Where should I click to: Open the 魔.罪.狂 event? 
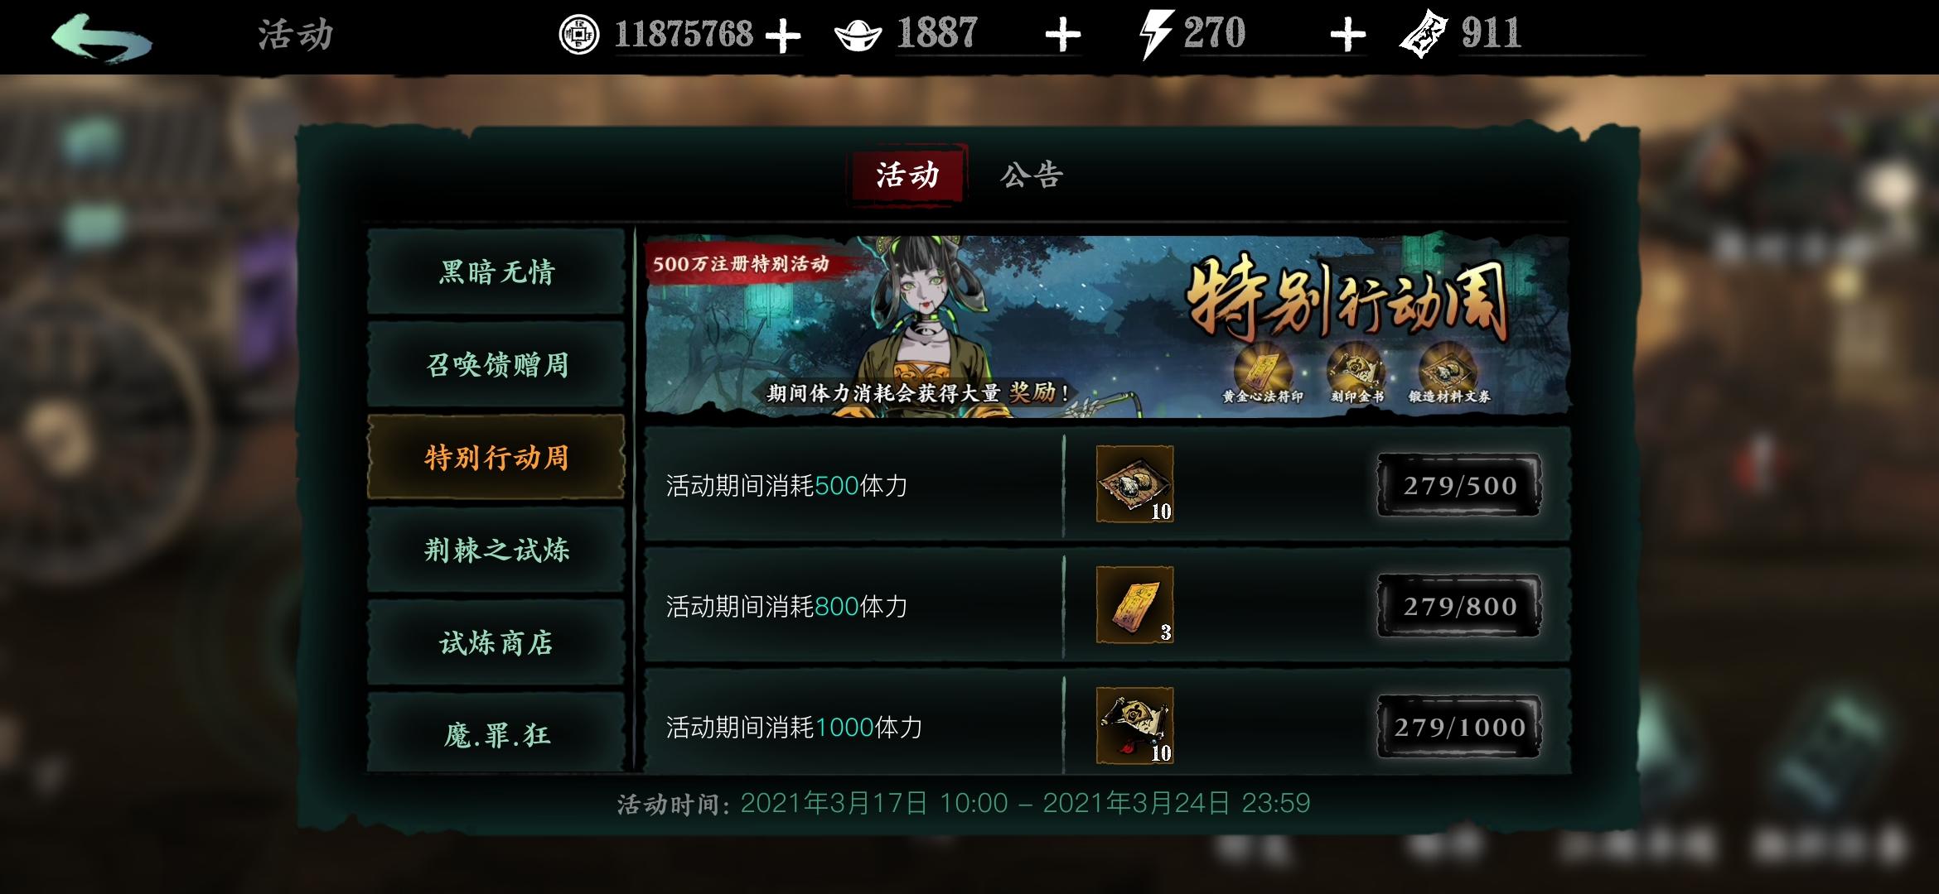(496, 733)
